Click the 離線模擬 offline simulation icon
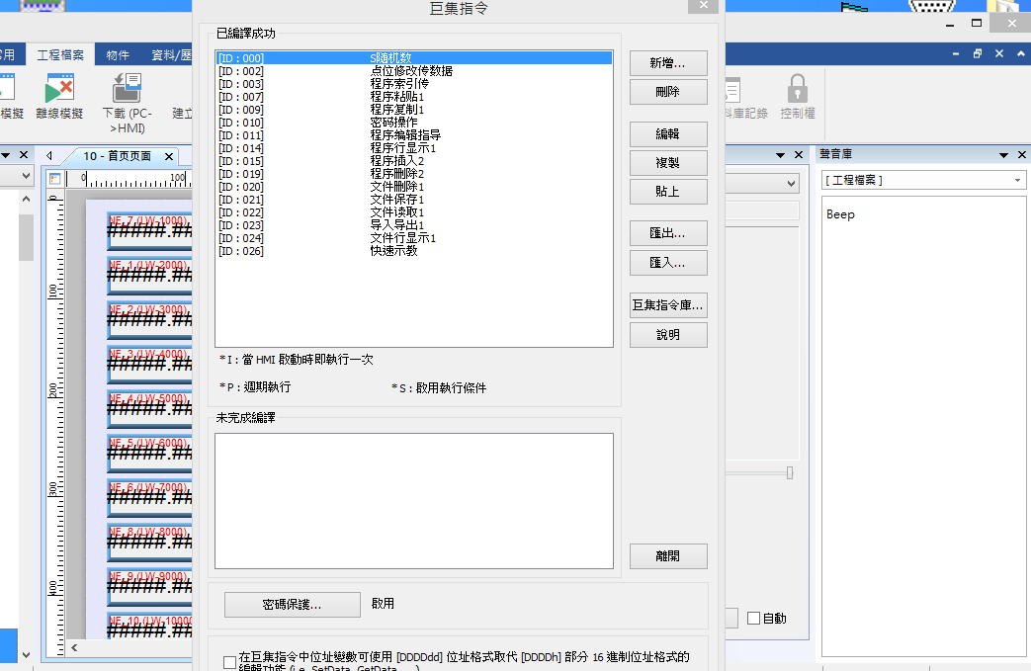Screen dimensions: 1031x671 click(x=59, y=90)
